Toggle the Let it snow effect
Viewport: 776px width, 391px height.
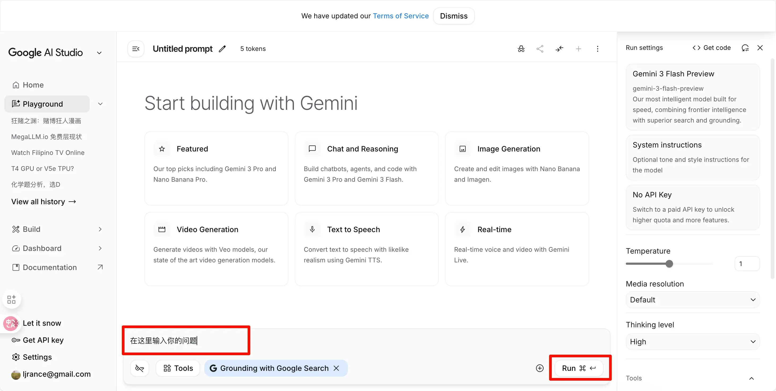[42, 323]
